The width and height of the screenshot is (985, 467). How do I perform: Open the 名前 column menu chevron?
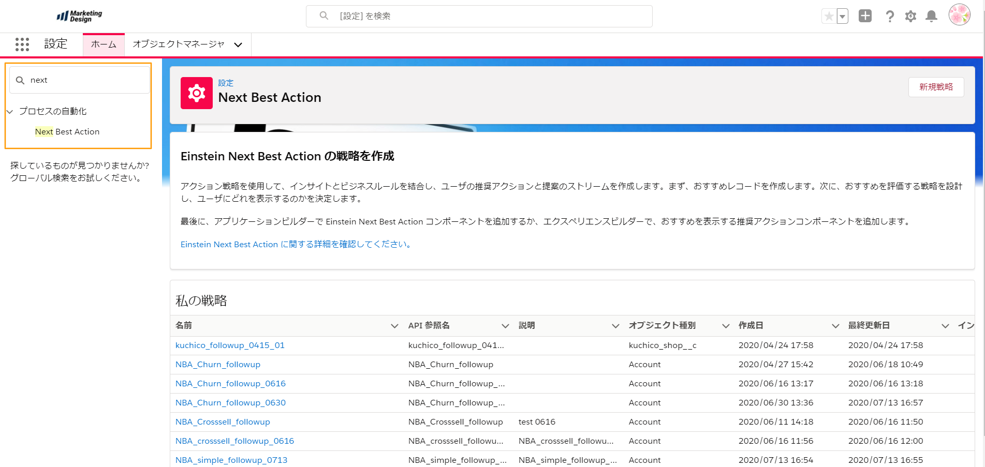[x=394, y=326]
